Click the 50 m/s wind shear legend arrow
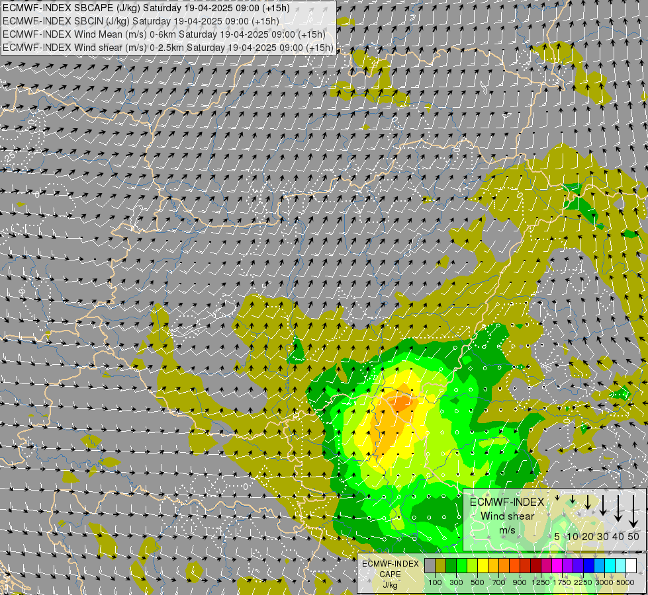 tap(633, 511)
